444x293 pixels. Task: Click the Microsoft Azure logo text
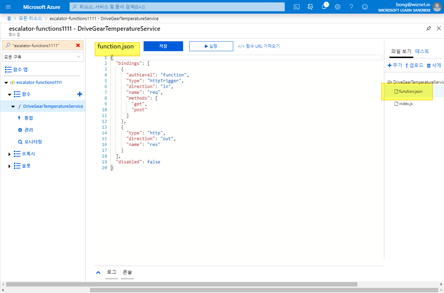click(42, 7)
